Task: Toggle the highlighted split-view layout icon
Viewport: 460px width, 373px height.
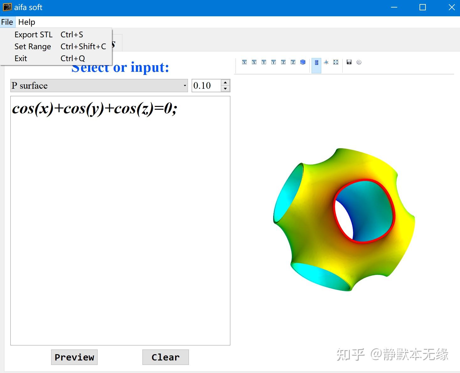Action: pos(316,62)
